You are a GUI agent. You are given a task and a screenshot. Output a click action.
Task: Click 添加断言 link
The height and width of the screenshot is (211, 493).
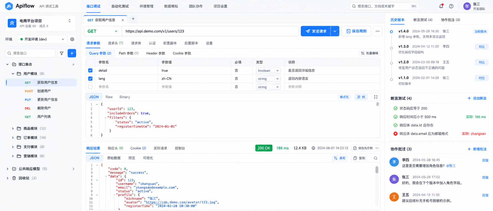point(477,98)
